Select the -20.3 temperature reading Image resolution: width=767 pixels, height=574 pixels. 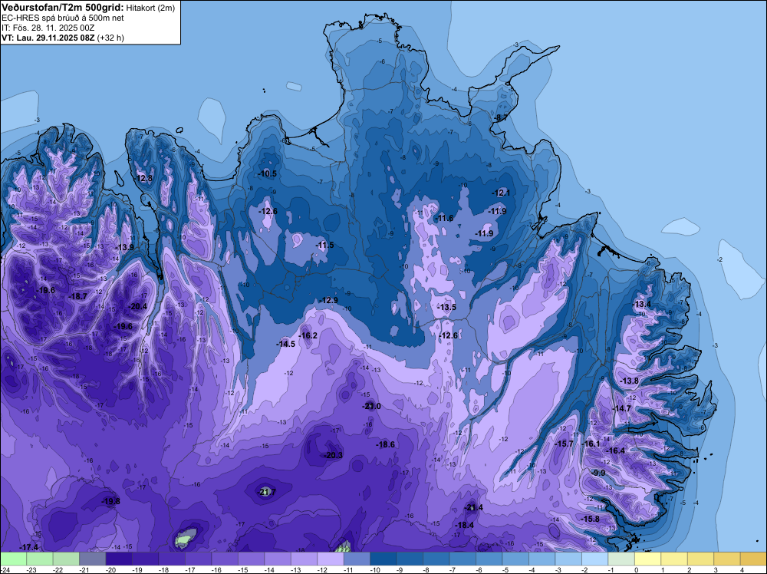click(x=334, y=455)
